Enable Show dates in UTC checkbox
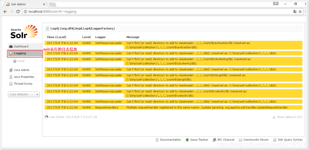Screen dimensions: 309x150 coord(274,117)
